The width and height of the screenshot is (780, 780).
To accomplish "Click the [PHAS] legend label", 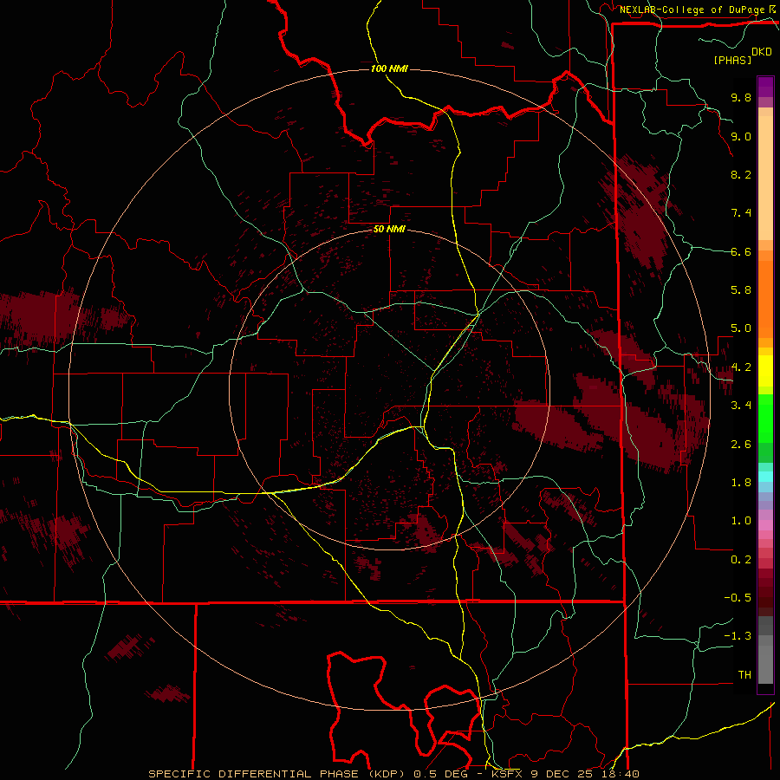I will point(732,60).
